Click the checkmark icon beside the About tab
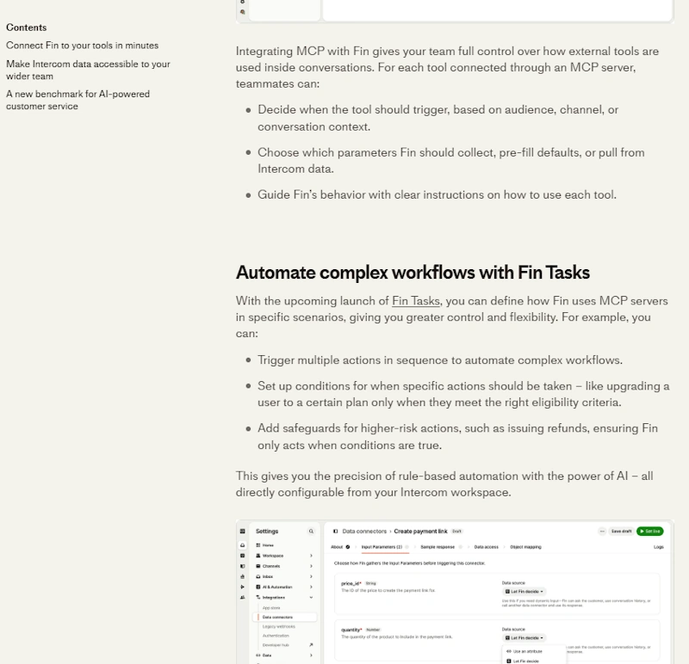689x664 pixels. (348, 547)
